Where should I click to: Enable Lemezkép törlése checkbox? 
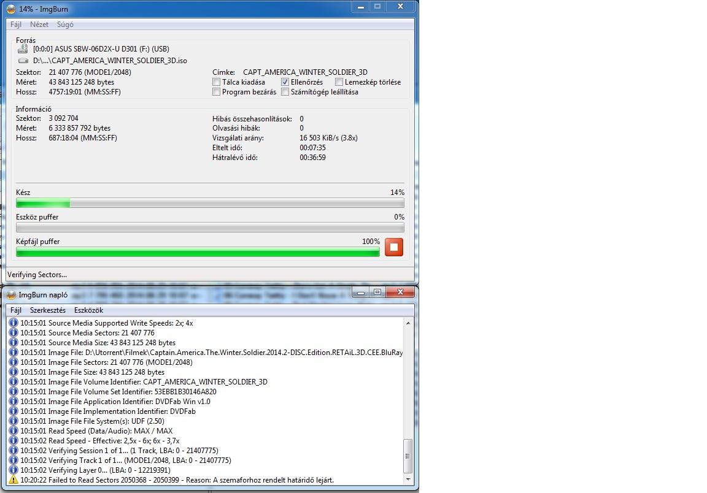339,82
